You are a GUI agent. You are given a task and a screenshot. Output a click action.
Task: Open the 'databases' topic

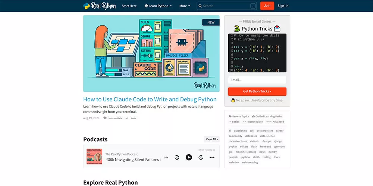(x=251, y=136)
